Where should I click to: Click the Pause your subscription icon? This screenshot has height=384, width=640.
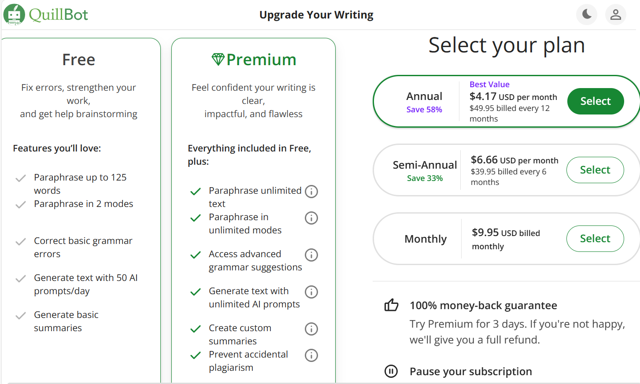pyautogui.click(x=391, y=371)
